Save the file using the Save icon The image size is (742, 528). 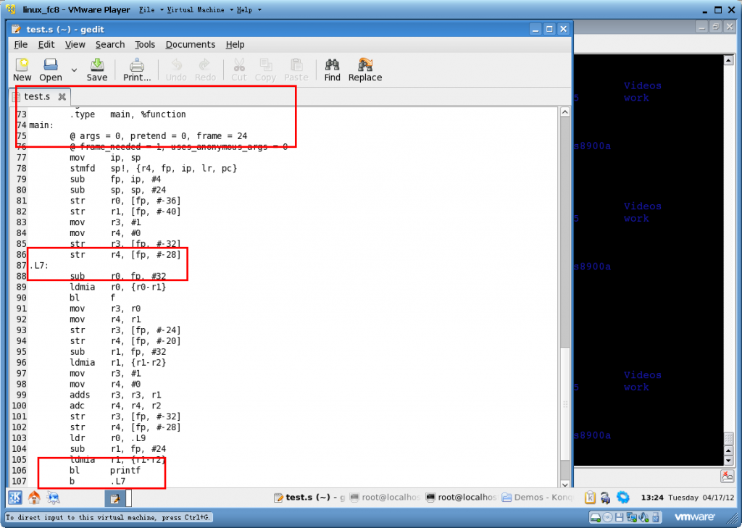(x=97, y=70)
